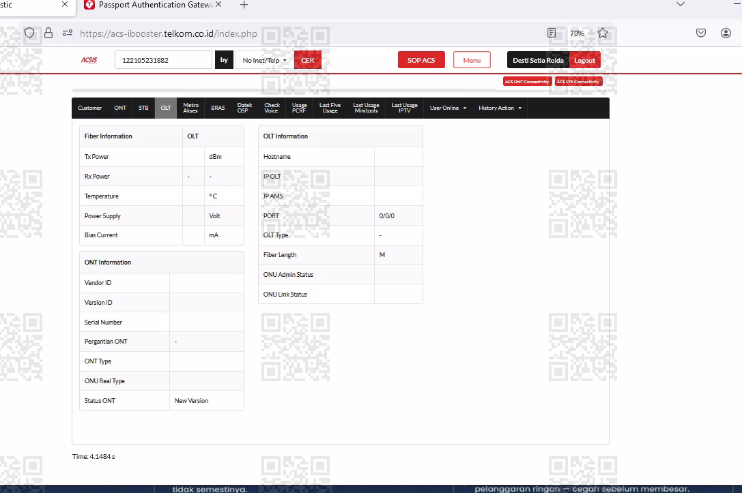Click the 'Fiber Length' row label
The image size is (742, 493).
click(x=280, y=255)
